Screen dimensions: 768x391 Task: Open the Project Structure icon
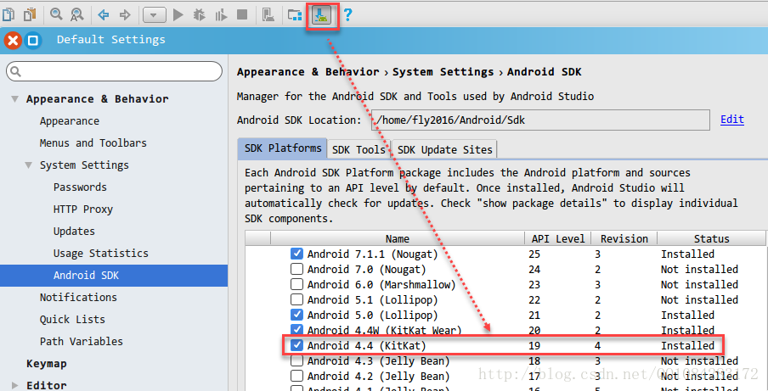pos(295,15)
